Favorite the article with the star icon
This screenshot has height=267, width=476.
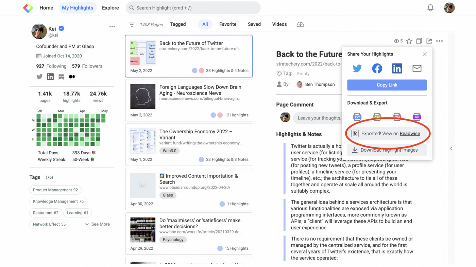409,41
